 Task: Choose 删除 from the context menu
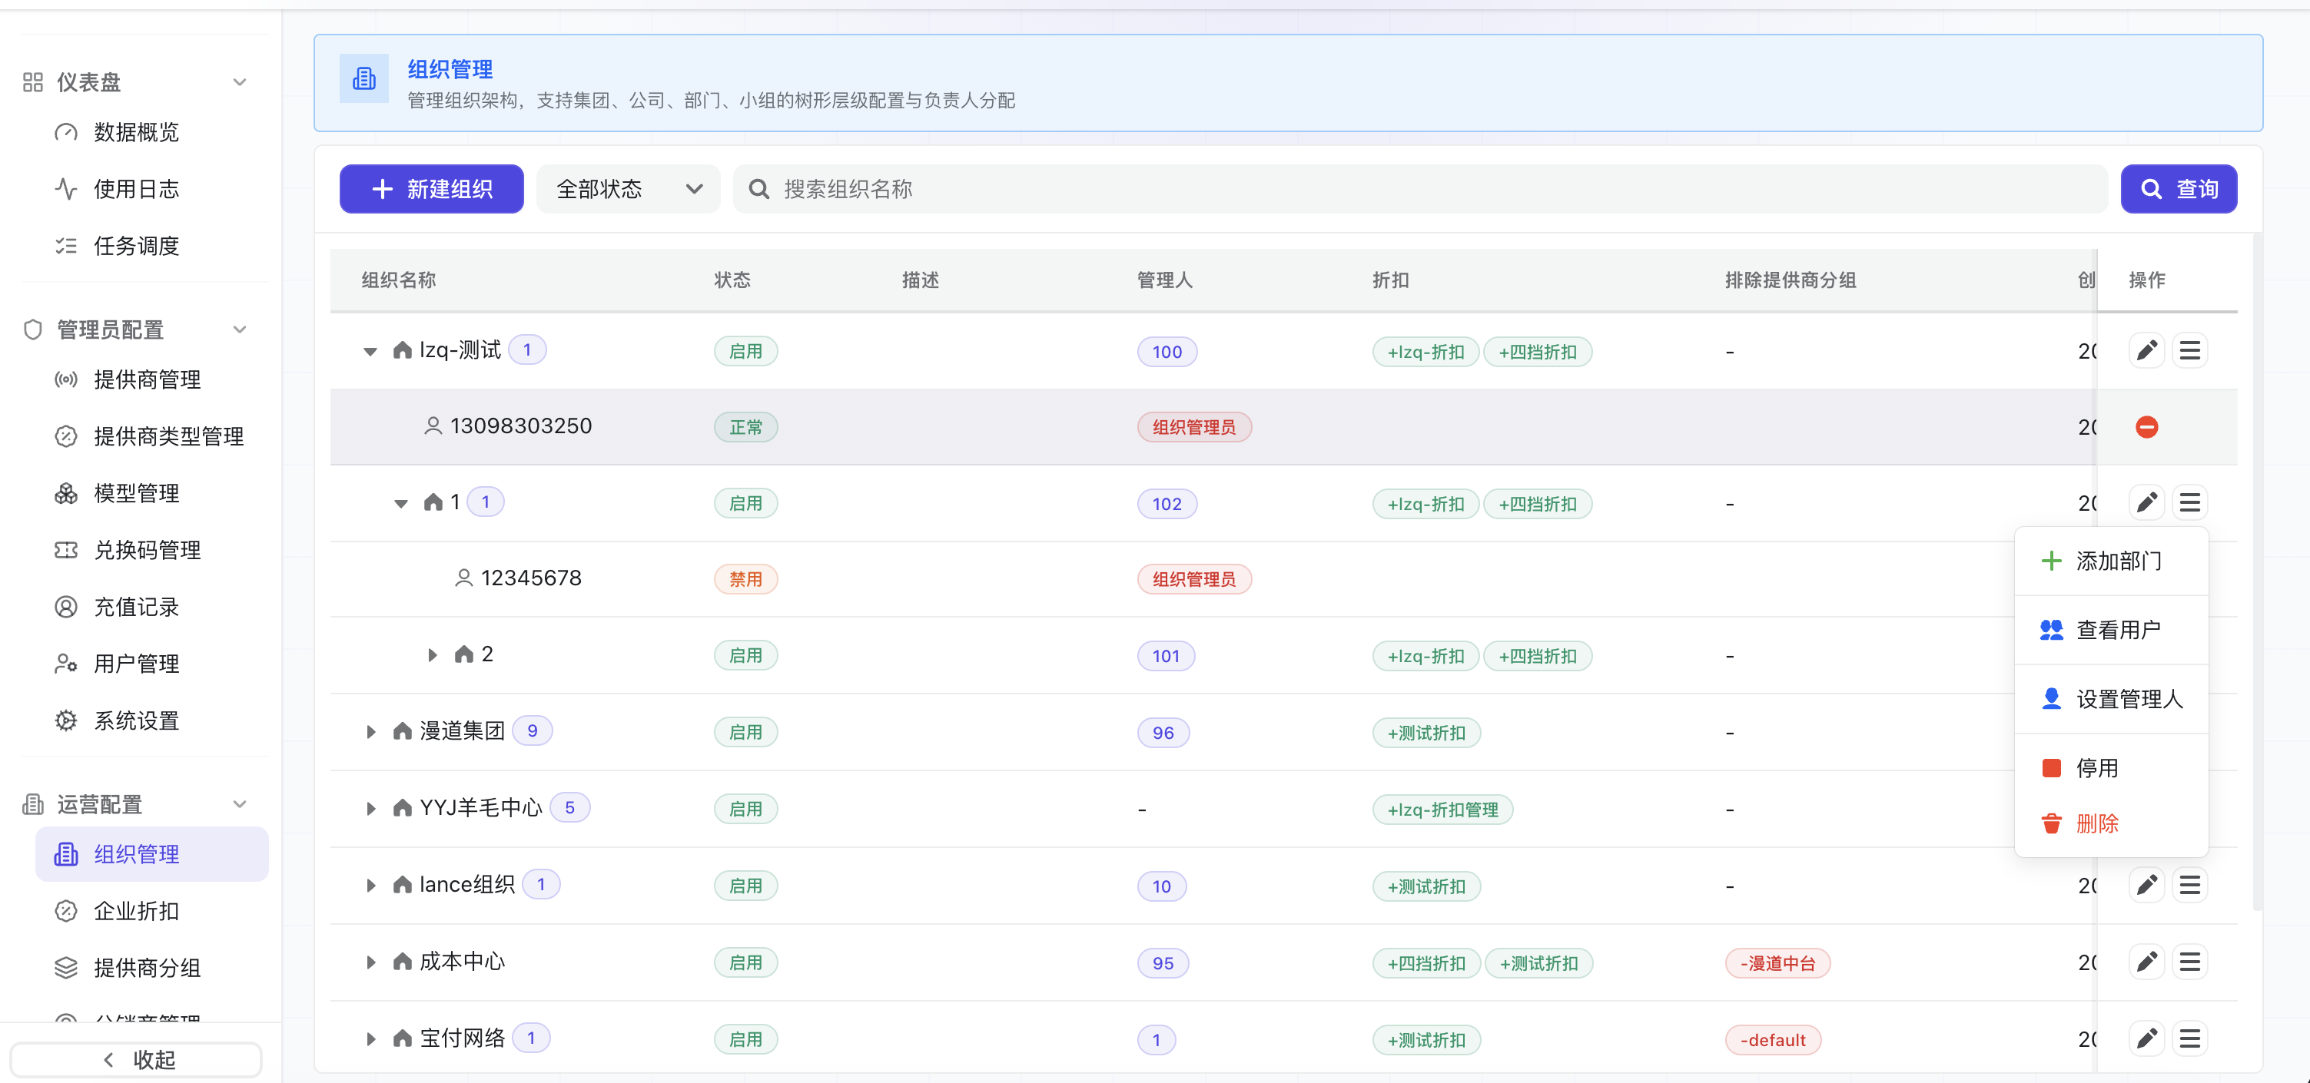[x=2111, y=824]
